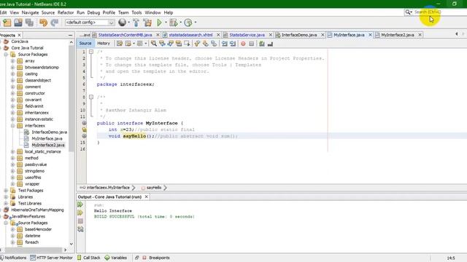Viewport: 467px width, 262px height.
Task: Switch to History view
Action: pos(104,44)
